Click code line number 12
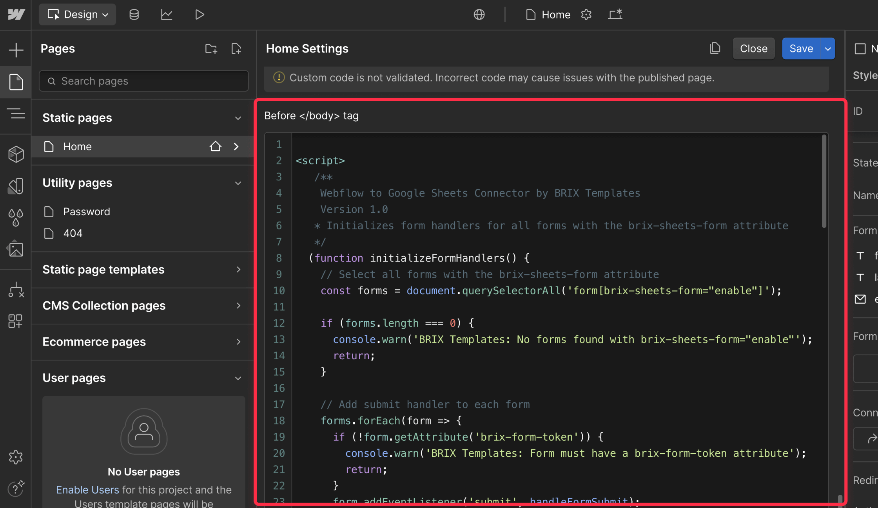The image size is (878, 508). tap(279, 323)
